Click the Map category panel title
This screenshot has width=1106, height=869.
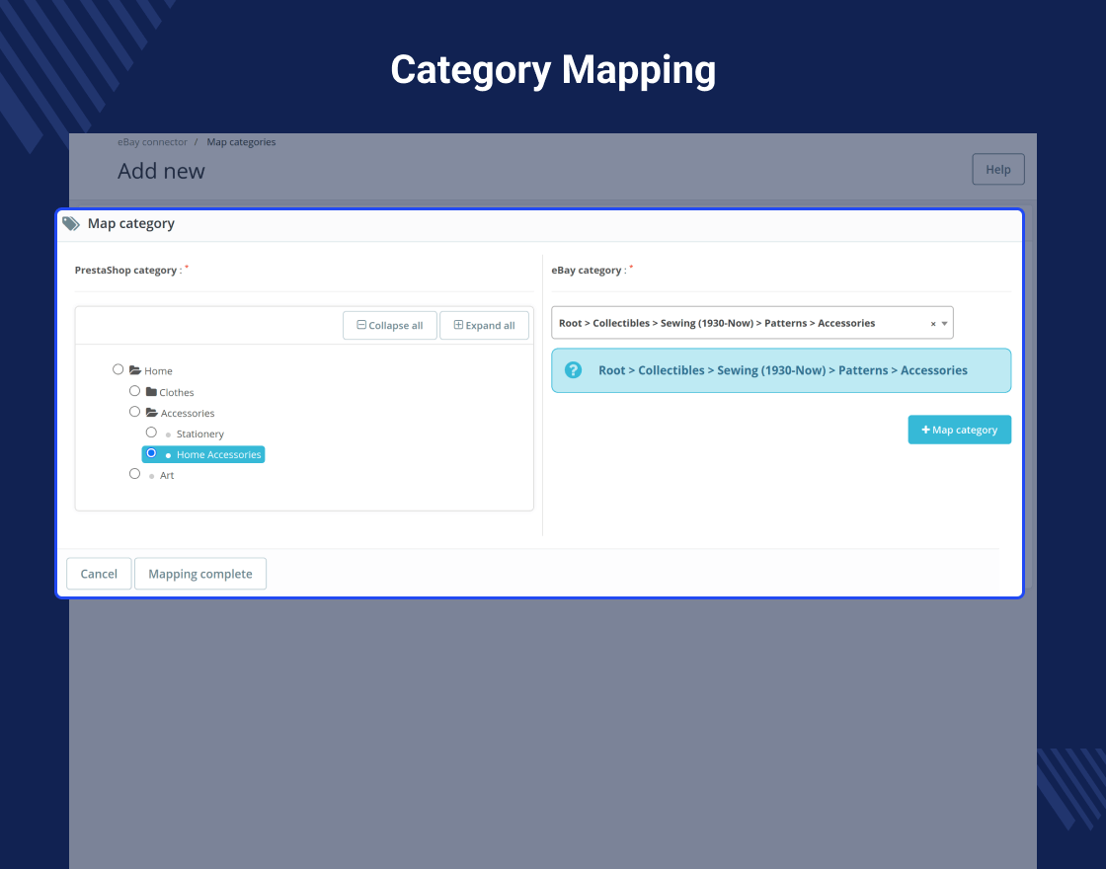(131, 223)
